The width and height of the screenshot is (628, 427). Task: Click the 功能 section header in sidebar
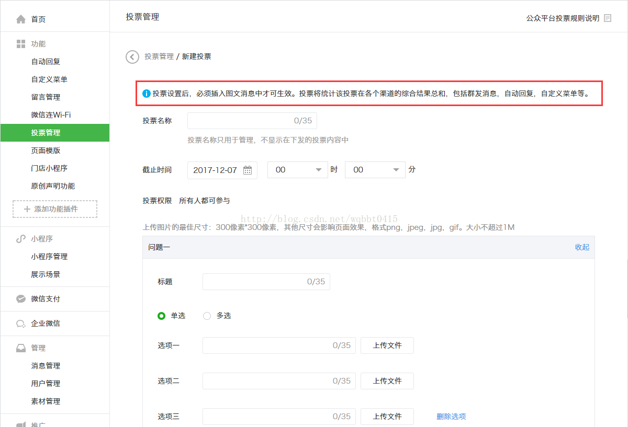coord(38,44)
